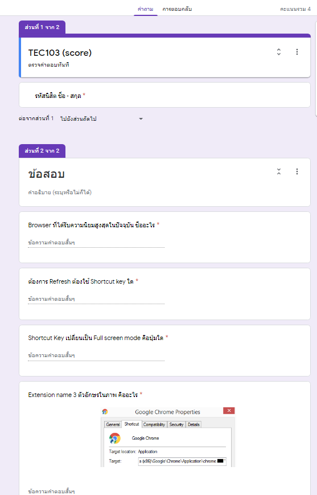Screen dimensions: 317x495
Task: Open the three-dot menu of TEC103 section
Action: pos(297,52)
